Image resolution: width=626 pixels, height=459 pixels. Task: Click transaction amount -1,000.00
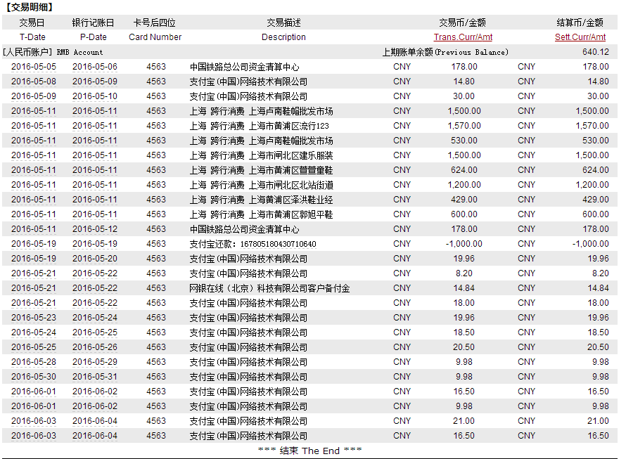tap(464, 244)
